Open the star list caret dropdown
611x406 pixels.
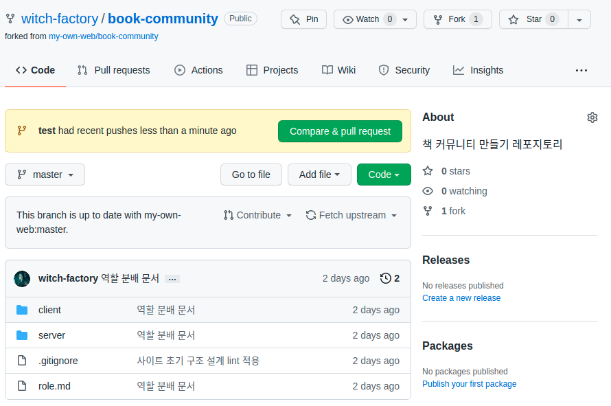click(x=579, y=19)
